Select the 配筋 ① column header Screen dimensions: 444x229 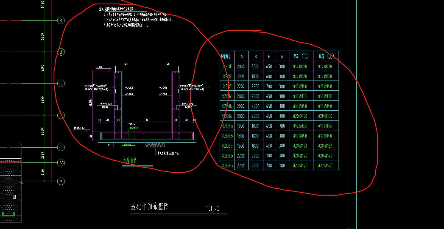[301, 56]
